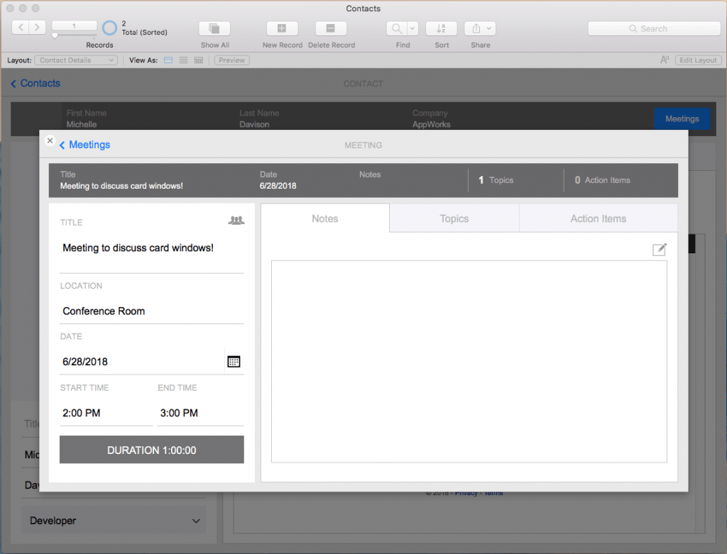
Task: Open the Developer dropdown
Action: point(114,521)
